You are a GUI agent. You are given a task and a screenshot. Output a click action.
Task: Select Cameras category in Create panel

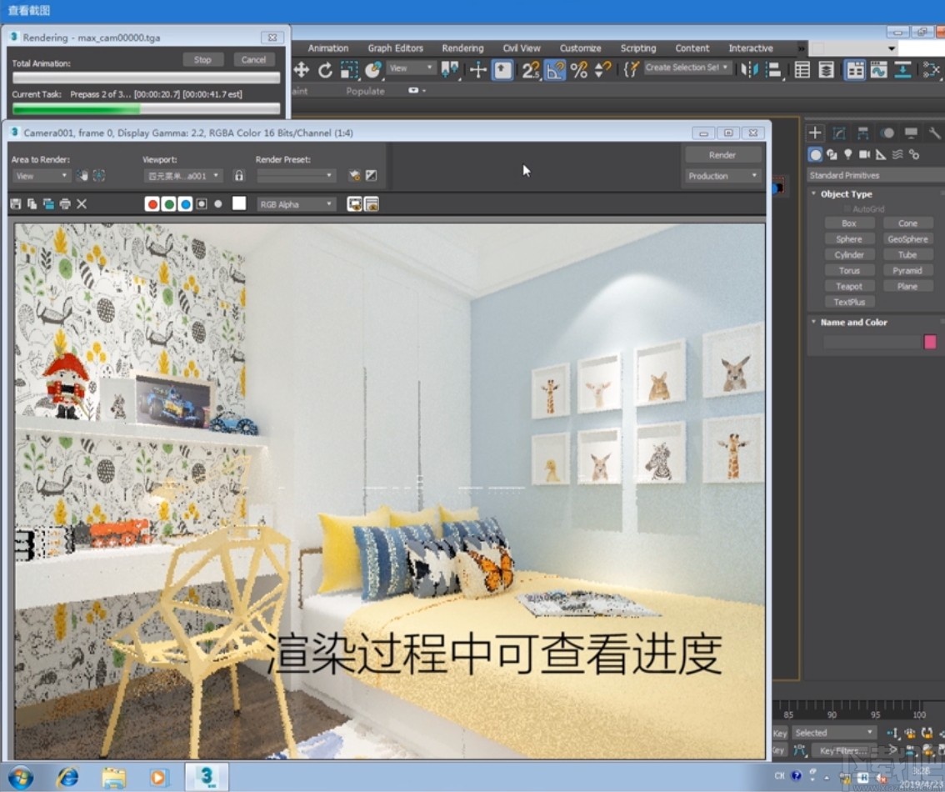[x=864, y=154]
